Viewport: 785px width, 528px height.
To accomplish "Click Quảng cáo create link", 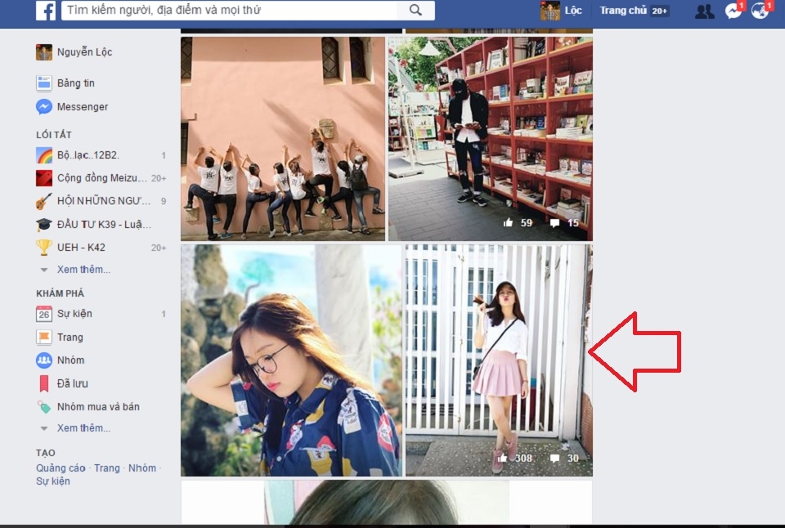I will 61,468.
